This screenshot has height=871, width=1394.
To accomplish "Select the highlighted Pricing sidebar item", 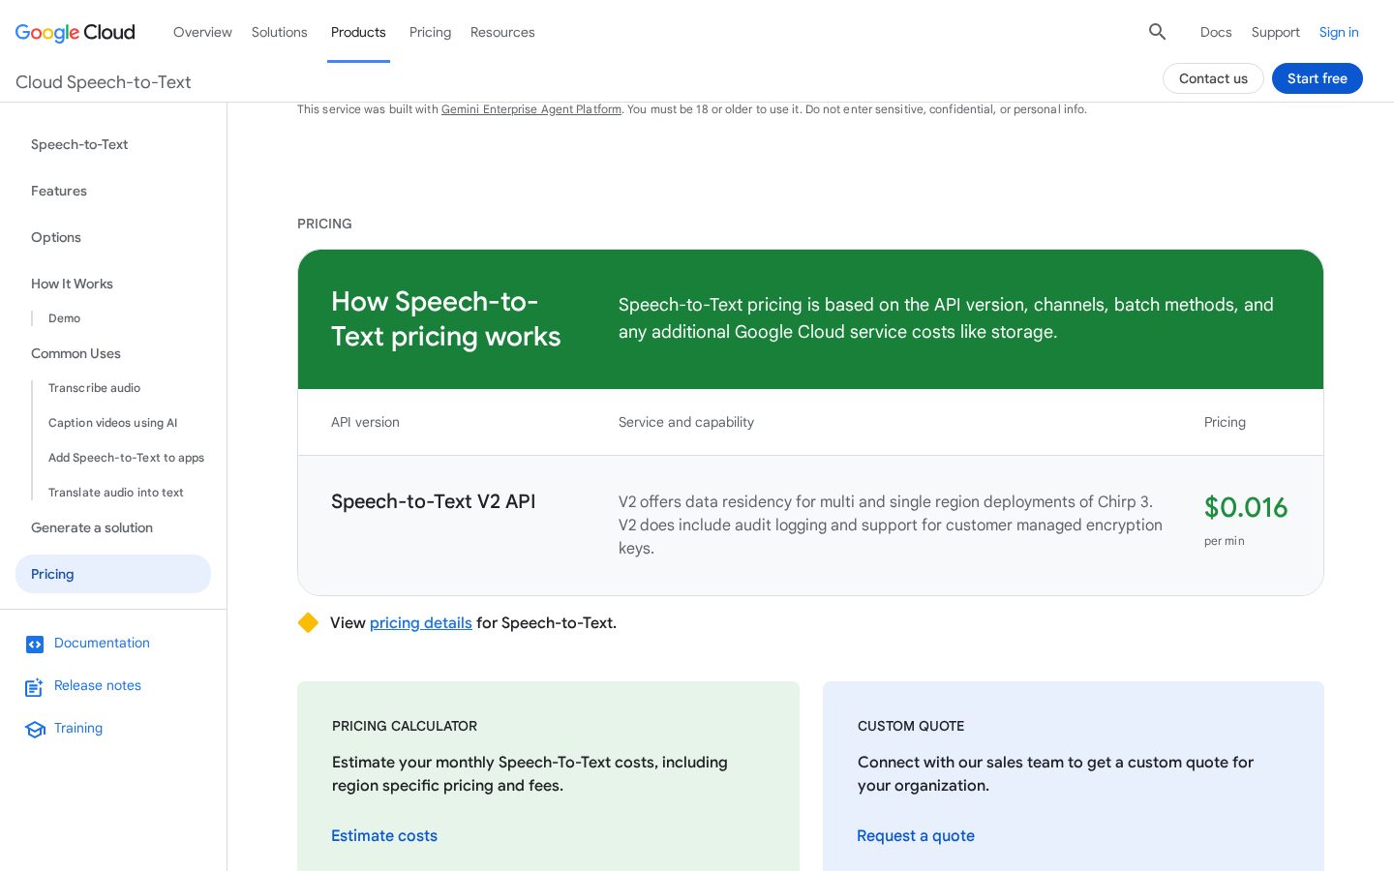I will (113, 574).
